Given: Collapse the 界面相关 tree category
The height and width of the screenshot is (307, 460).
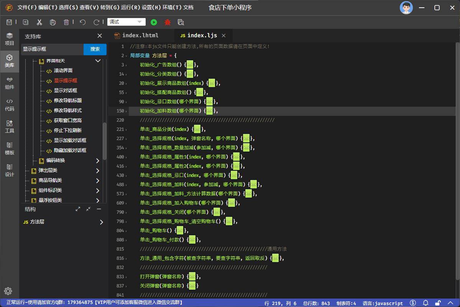Looking at the screenshot, I should pos(98,61).
